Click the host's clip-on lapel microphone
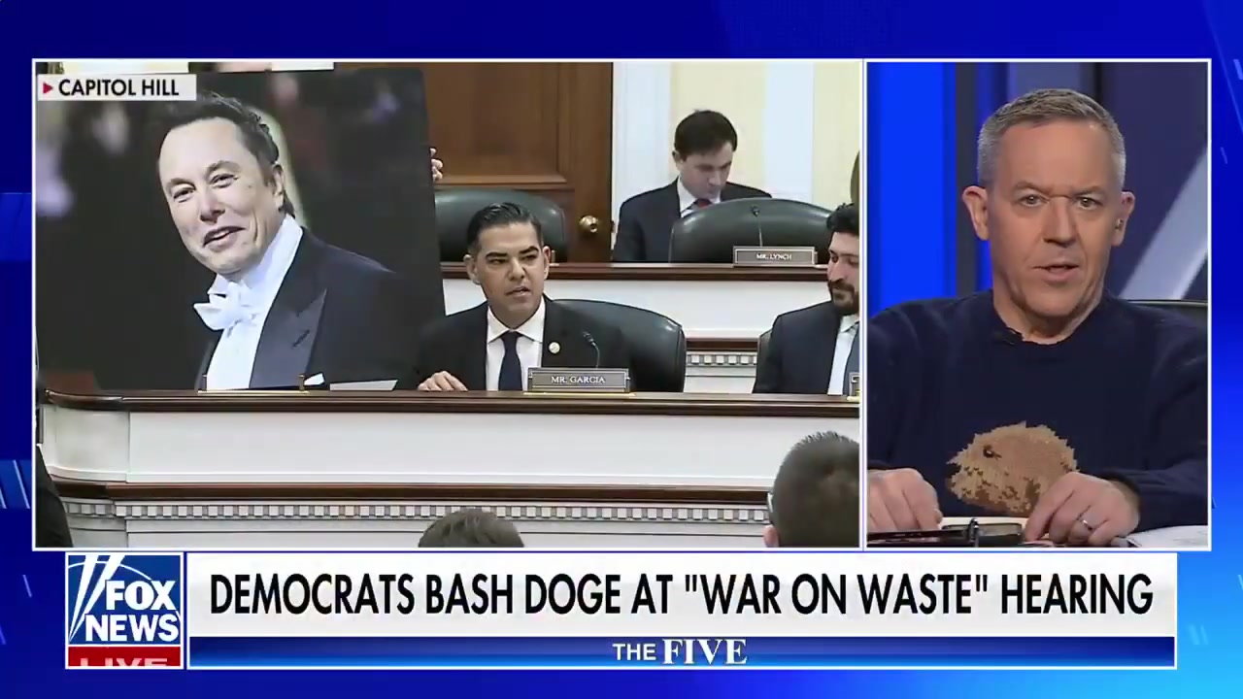1243x699 pixels. tap(1010, 337)
